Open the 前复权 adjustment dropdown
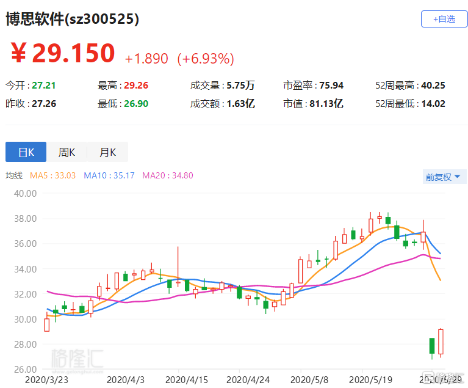468x388 pixels. click(x=443, y=177)
